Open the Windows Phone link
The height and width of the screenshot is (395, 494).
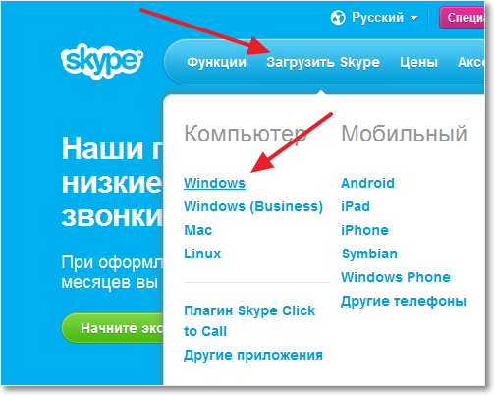396,277
